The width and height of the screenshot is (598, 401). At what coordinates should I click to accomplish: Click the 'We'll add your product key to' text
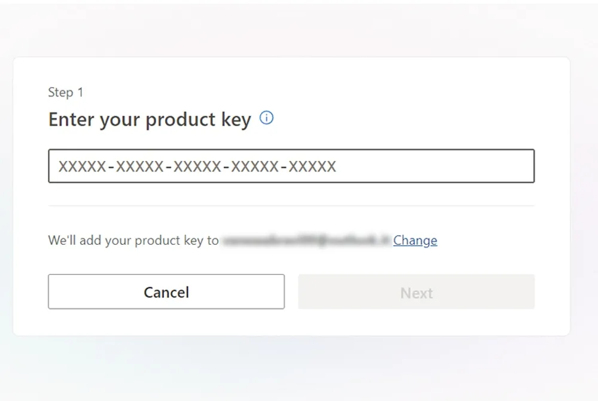click(x=133, y=241)
